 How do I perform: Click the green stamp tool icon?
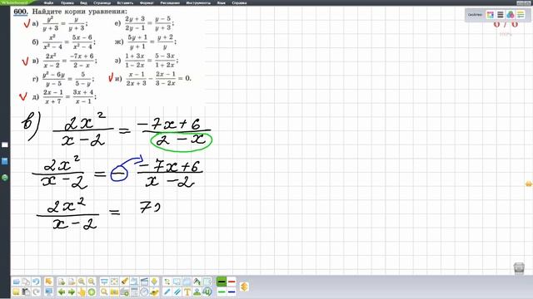197,292
